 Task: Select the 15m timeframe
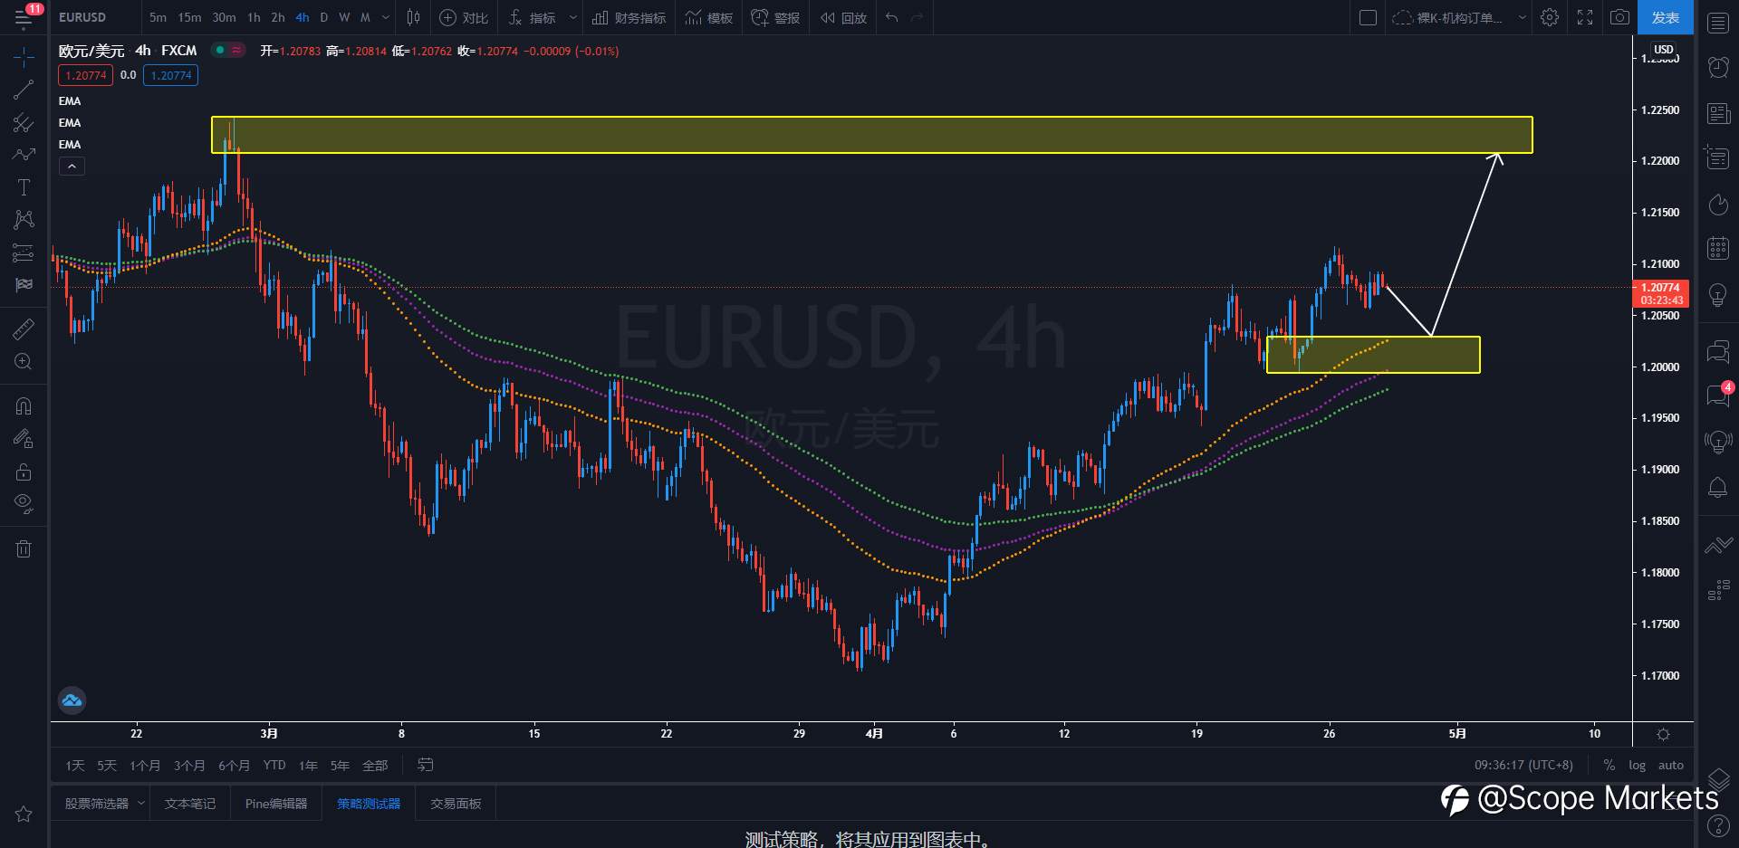click(189, 17)
